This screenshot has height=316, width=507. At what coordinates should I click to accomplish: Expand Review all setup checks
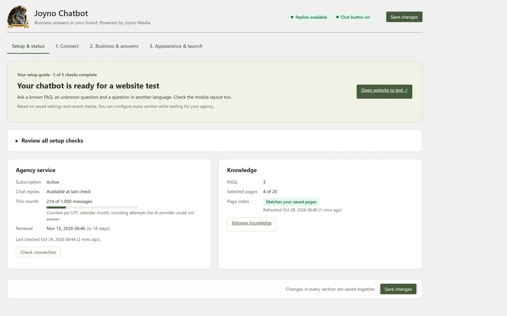49,141
